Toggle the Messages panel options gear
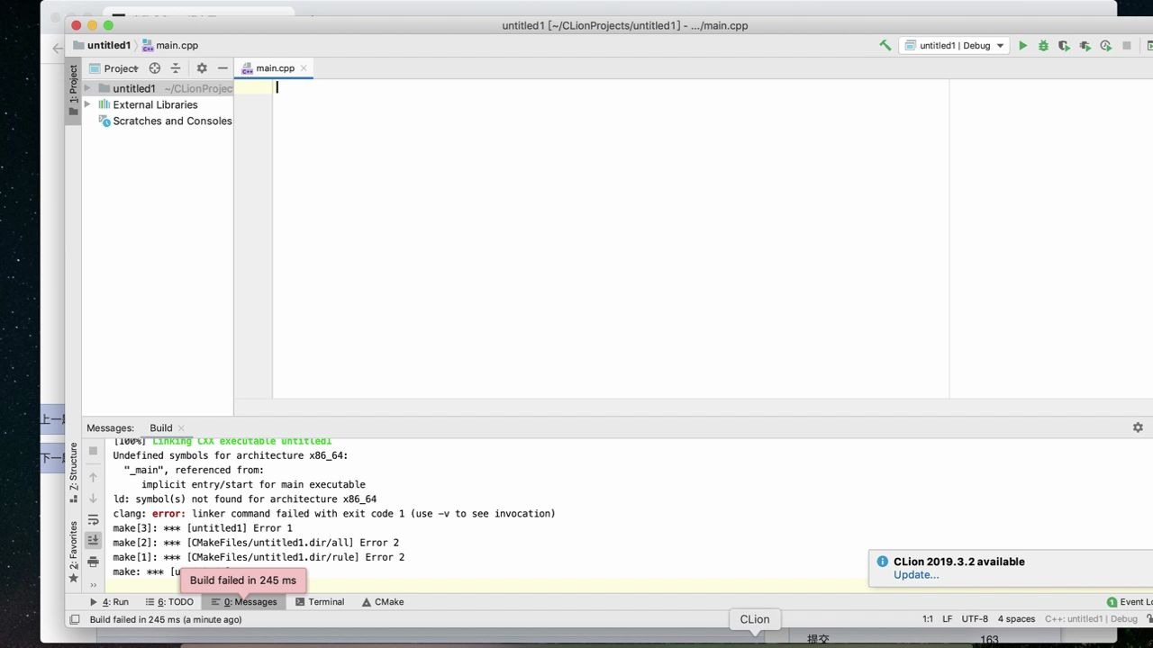 tap(1138, 427)
